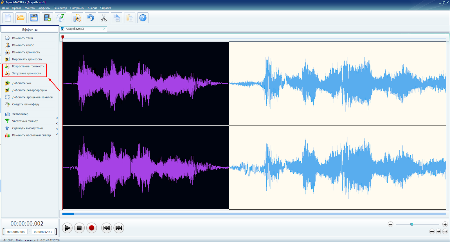
Task: Click the CD with music note icon
Action: [60, 18]
